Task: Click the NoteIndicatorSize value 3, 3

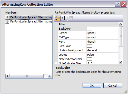Action: [90, 63]
